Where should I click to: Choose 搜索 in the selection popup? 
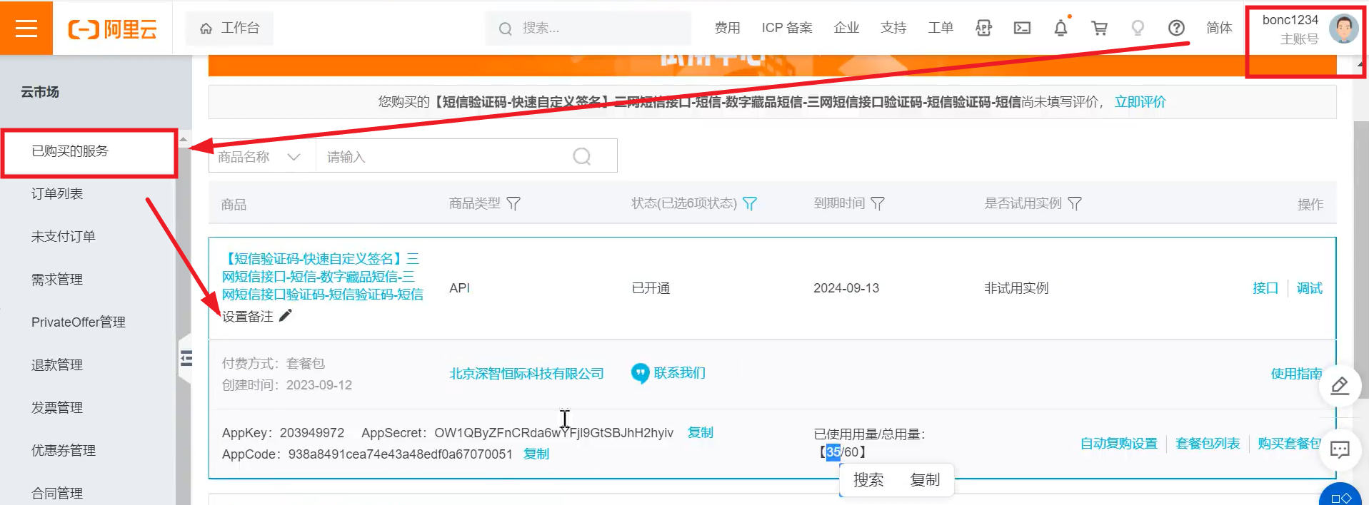tap(868, 480)
